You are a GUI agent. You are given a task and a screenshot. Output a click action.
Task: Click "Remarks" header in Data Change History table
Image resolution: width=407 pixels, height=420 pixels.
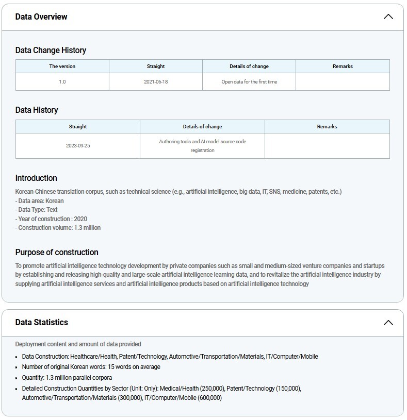click(x=343, y=66)
